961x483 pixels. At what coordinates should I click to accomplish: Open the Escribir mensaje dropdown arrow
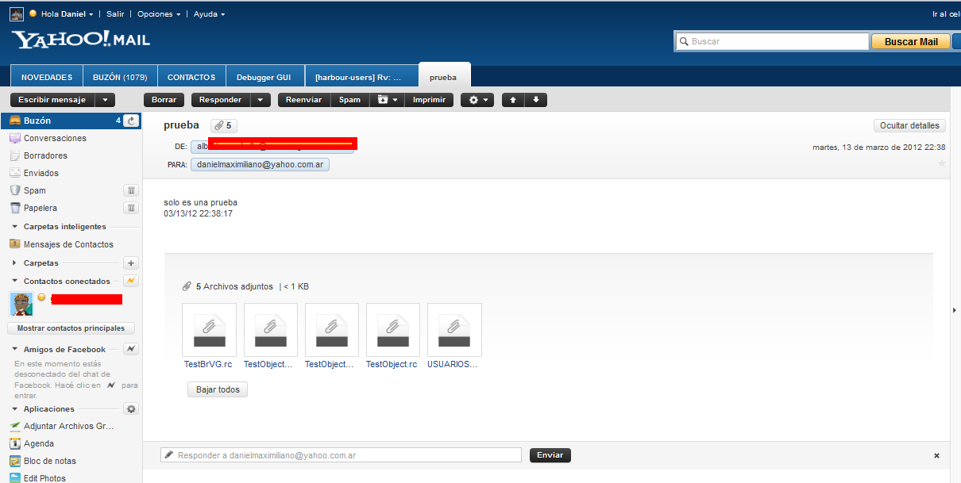pyautogui.click(x=106, y=100)
